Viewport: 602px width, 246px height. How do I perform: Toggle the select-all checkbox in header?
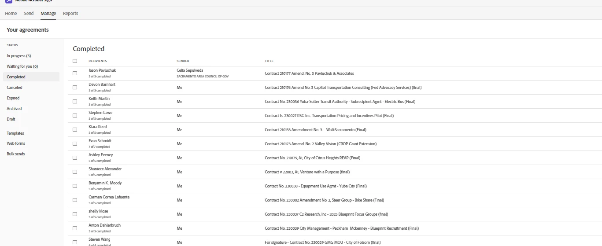[x=75, y=61]
